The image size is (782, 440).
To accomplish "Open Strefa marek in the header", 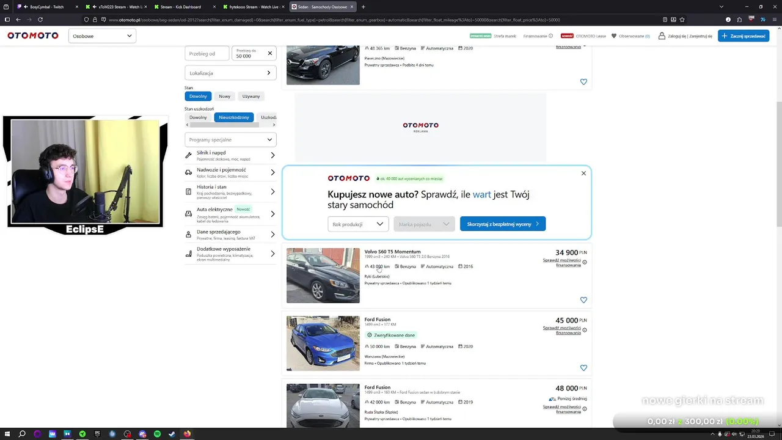I will tap(505, 36).
